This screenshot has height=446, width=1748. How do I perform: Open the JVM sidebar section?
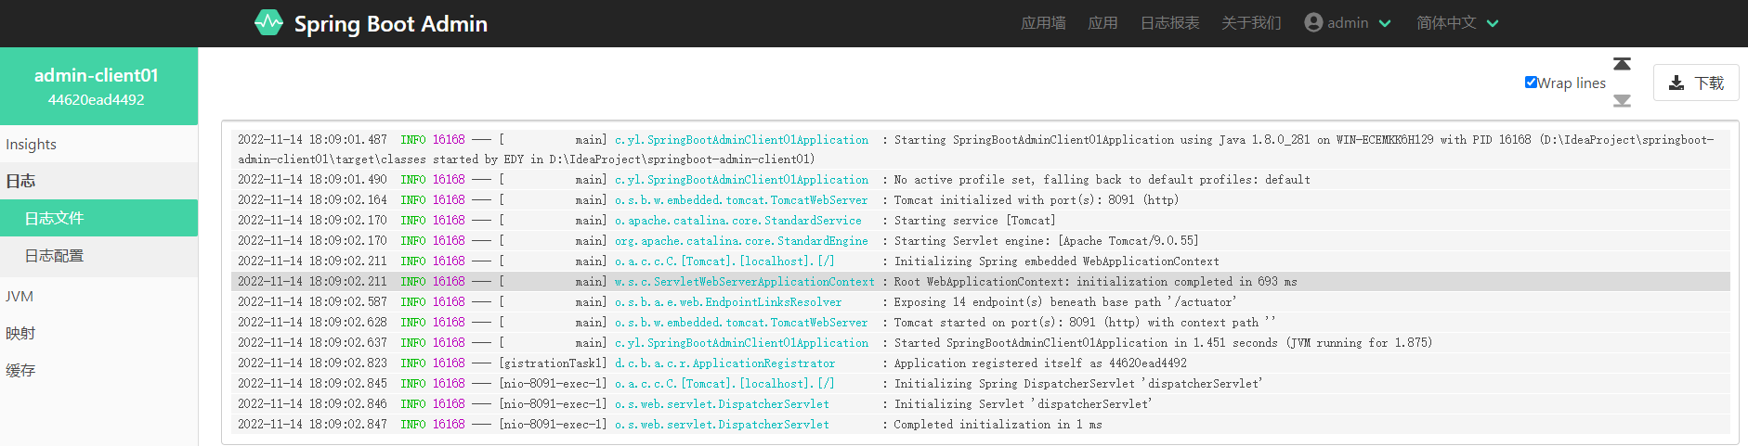pos(20,296)
